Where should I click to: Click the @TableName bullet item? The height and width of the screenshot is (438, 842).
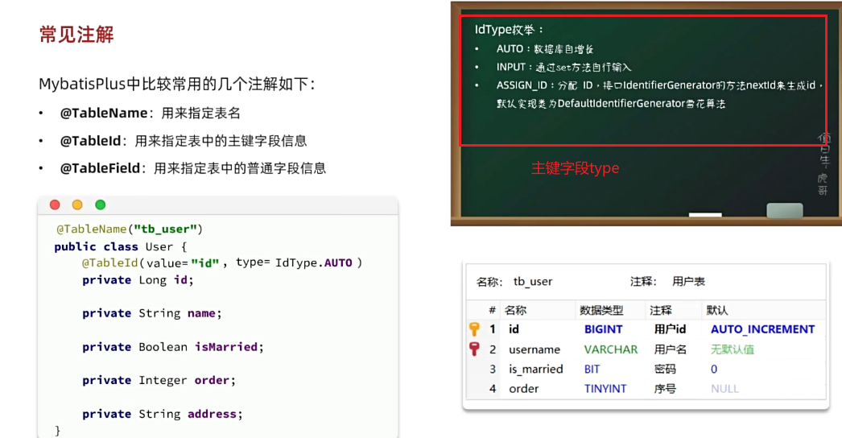[x=150, y=113]
